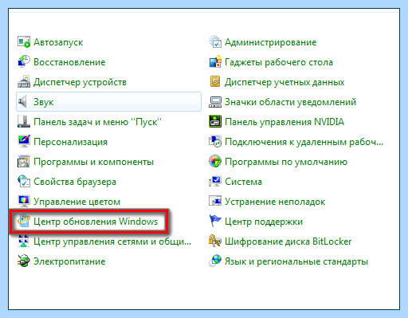
Task: Open the Персонализация link
Action: click(x=70, y=142)
